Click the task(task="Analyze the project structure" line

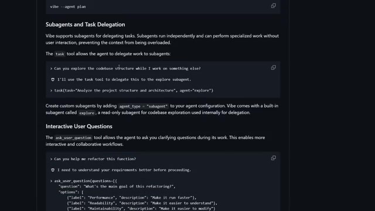[x=131, y=90]
